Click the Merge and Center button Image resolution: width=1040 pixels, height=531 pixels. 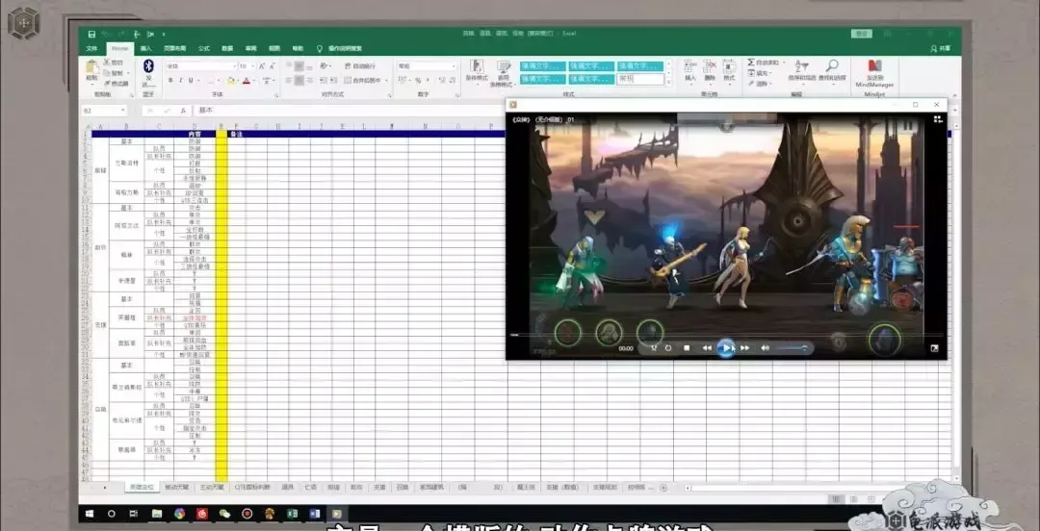[363, 80]
